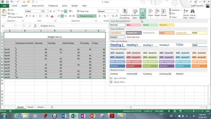
Task: Launch Word from the Windows taskbar
Action: point(64,116)
